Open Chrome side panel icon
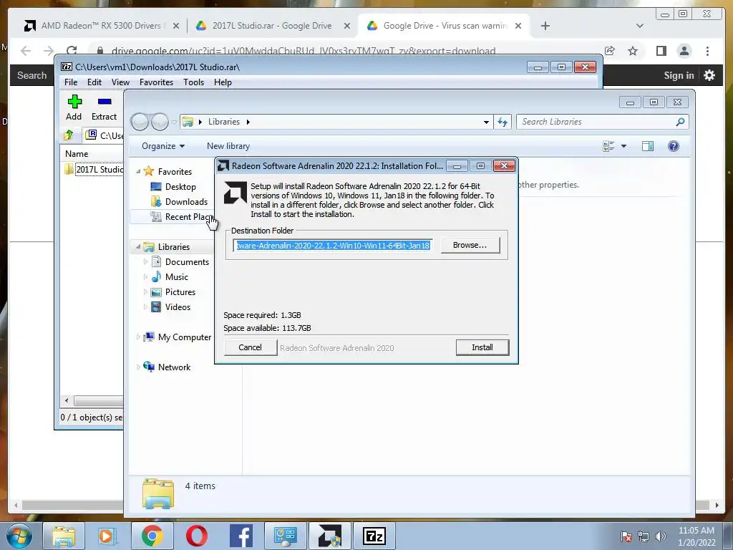 pyautogui.click(x=661, y=51)
